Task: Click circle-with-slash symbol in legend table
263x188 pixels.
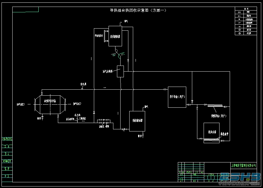Action: [240, 30]
